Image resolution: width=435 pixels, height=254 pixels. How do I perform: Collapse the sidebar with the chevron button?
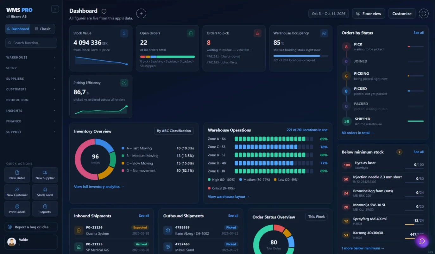55,9
